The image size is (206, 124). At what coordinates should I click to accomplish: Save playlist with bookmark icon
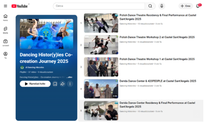click(55, 84)
